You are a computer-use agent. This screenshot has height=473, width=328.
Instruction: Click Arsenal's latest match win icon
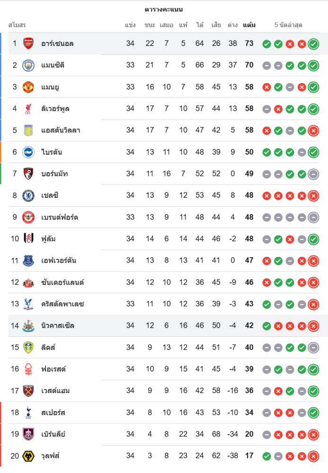pos(313,44)
